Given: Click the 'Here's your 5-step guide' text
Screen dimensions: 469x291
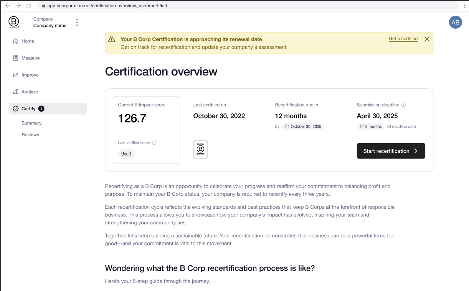Looking at the screenshot, I should tap(158, 281).
